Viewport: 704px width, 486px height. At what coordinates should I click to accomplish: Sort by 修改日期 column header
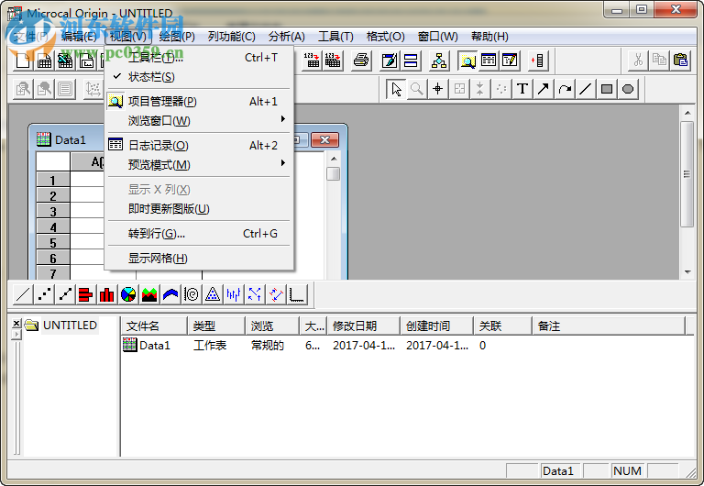click(x=363, y=326)
